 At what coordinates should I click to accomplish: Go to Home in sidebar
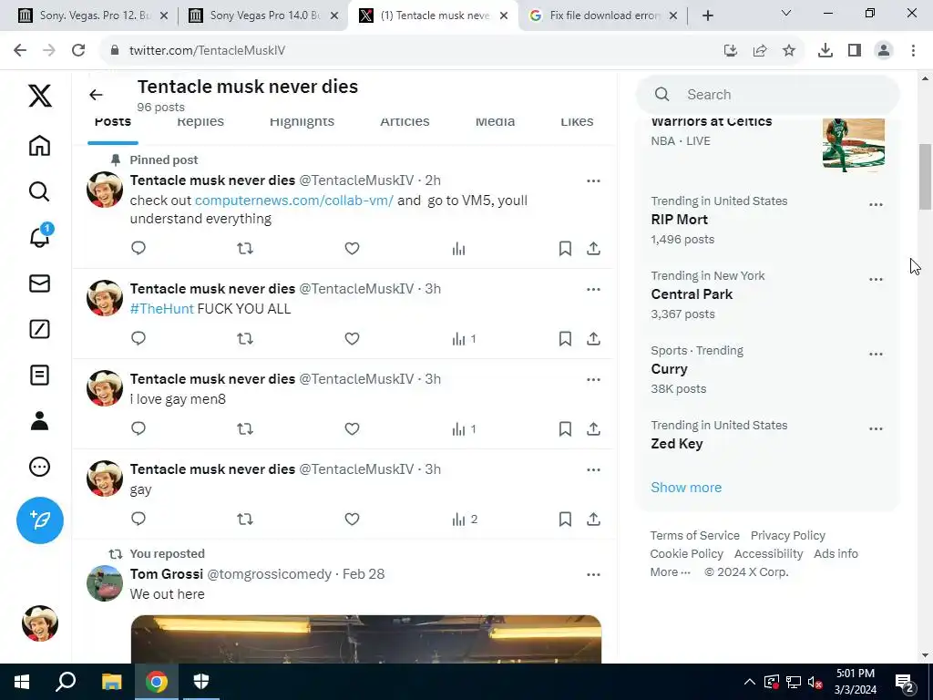click(x=39, y=145)
